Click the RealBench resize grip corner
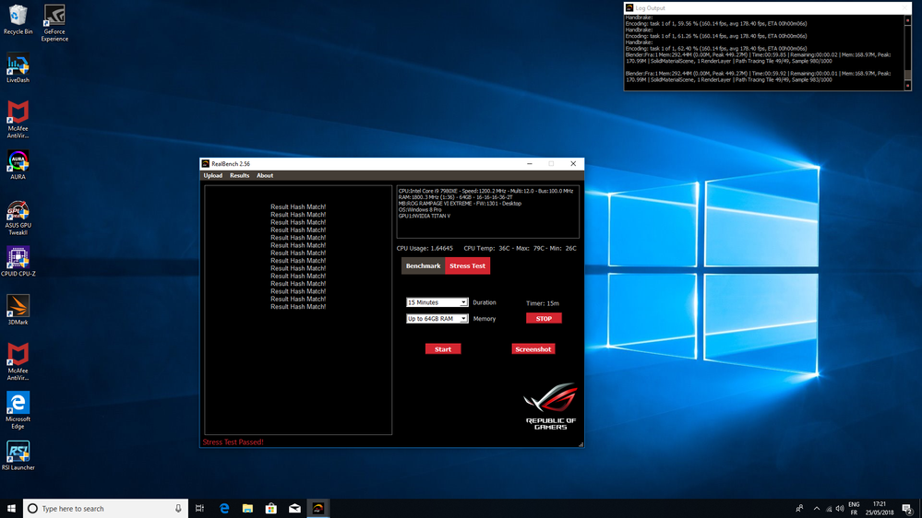The width and height of the screenshot is (922, 518). click(581, 444)
